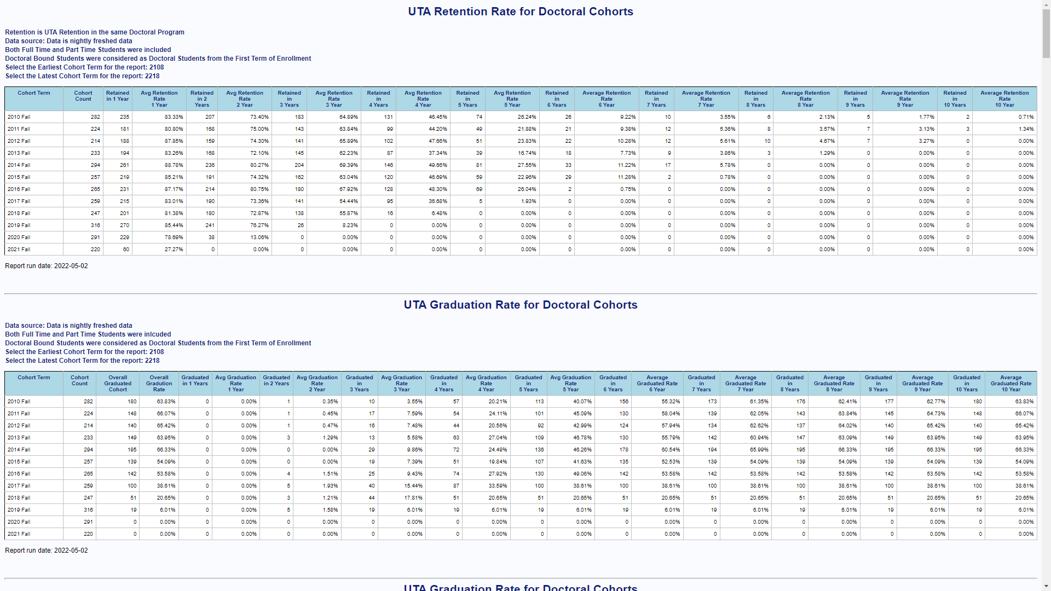1051x591 pixels.
Task: Click the vertical scrollbar thumb
Action: pos(1046,33)
